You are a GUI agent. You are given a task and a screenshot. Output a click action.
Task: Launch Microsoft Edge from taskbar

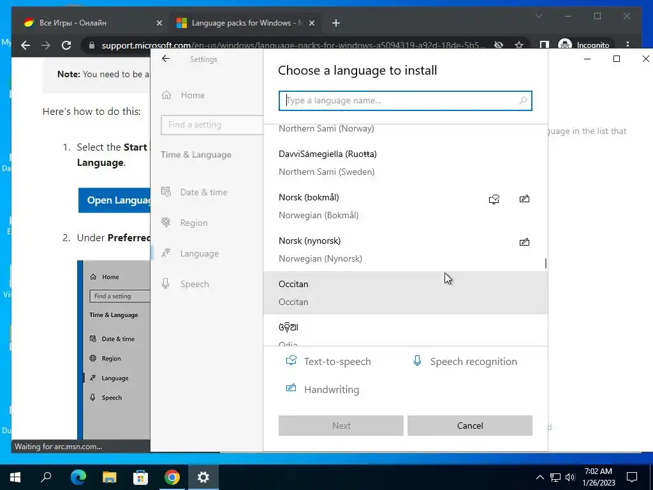tap(78, 477)
